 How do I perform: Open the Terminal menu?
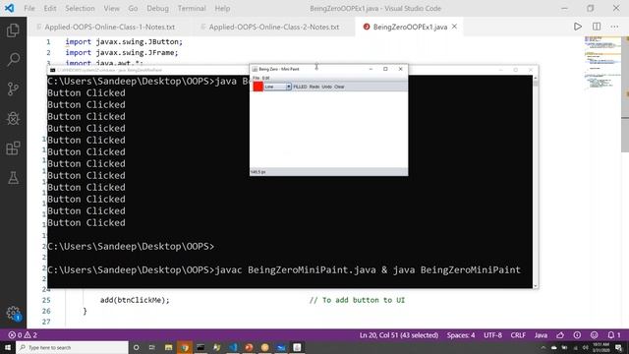point(192,8)
